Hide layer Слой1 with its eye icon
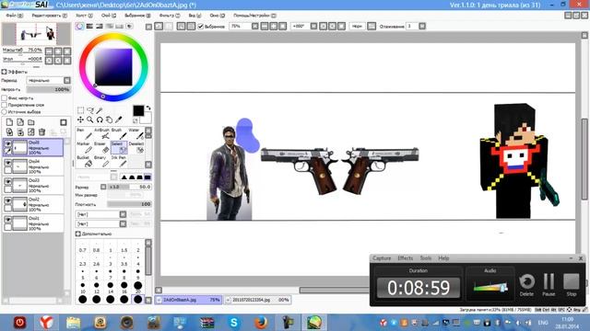Screen dimensions: 590x331 click(8, 219)
